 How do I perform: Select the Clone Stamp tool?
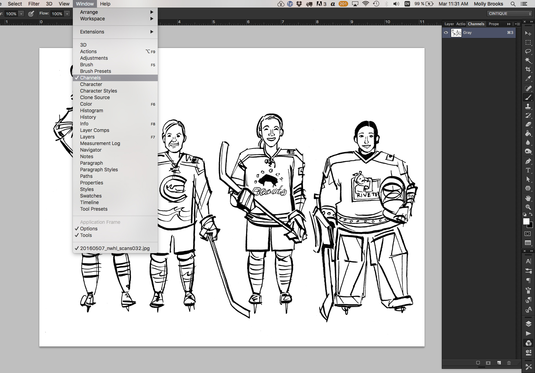(528, 106)
